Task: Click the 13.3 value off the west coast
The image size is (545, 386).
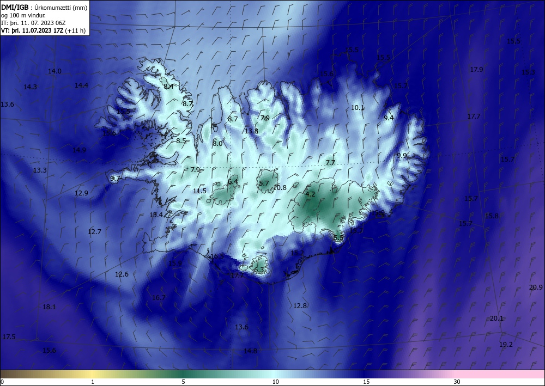Action: tap(40, 170)
